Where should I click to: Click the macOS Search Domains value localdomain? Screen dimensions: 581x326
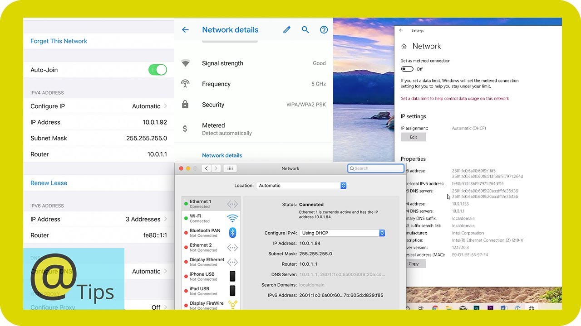pyautogui.click(x=312, y=285)
